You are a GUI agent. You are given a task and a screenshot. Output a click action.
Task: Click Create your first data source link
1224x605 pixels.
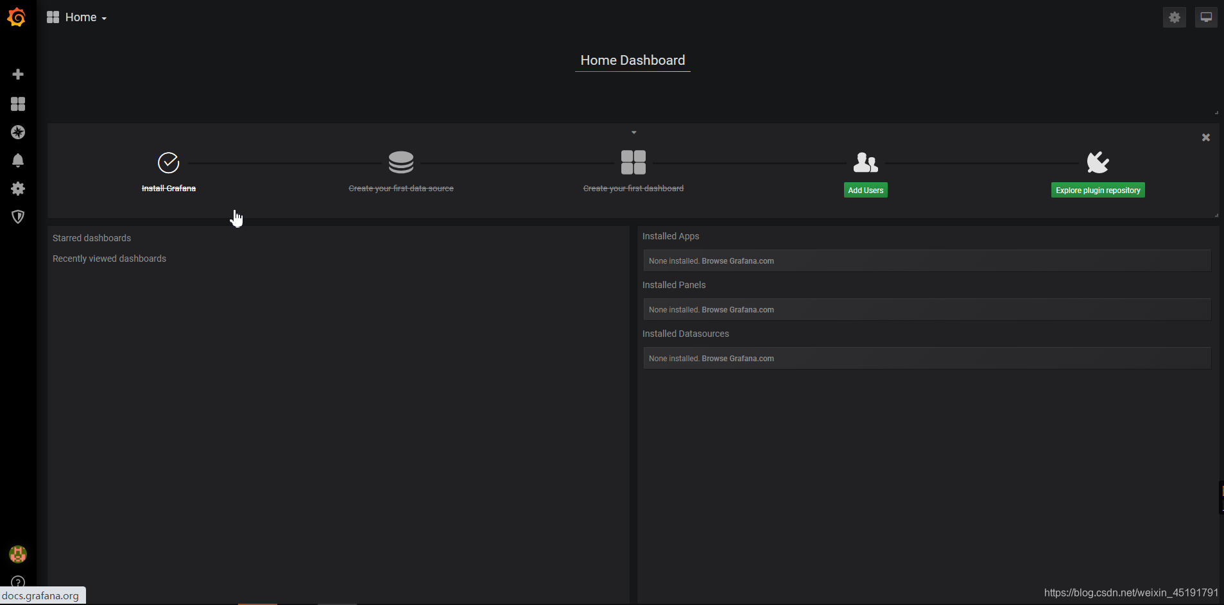tap(401, 189)
